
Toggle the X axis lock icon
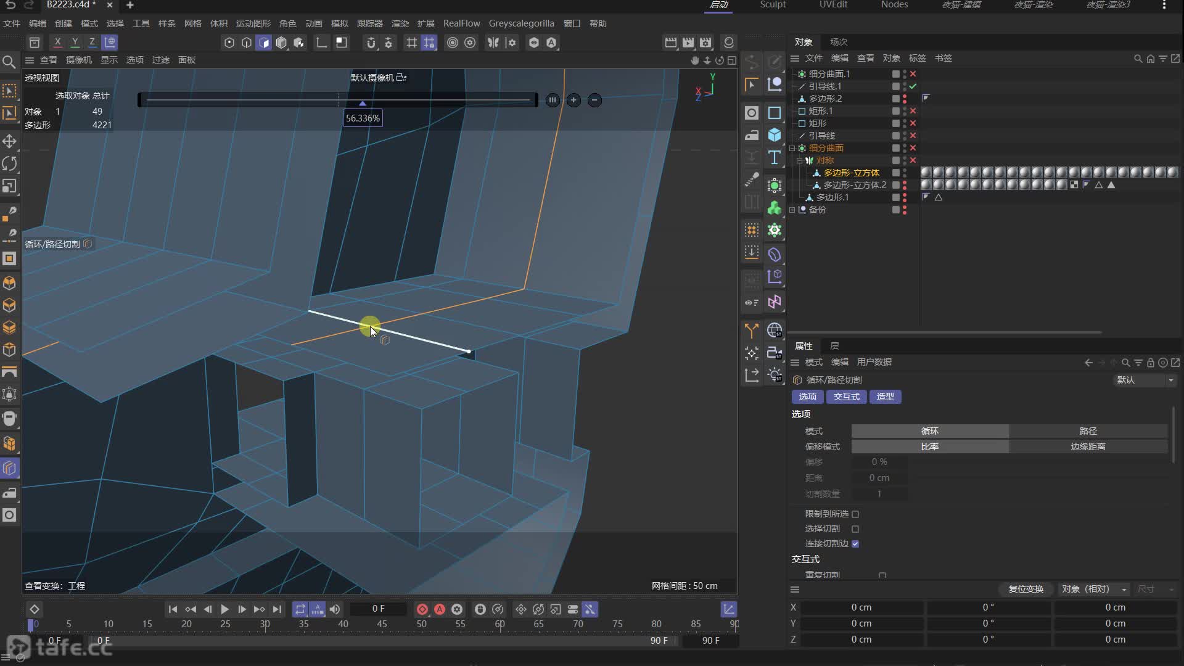(57, 43)
